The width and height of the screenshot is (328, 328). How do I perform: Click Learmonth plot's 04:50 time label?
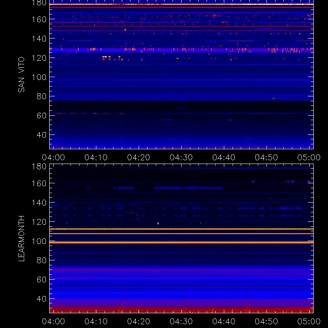point(266,321)
